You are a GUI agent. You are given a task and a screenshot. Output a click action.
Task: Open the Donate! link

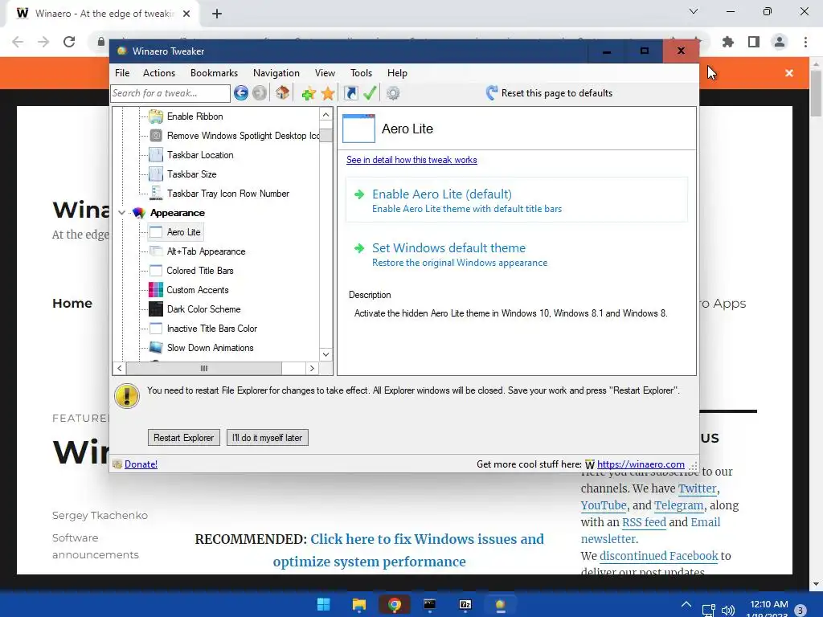click(141, 464)
